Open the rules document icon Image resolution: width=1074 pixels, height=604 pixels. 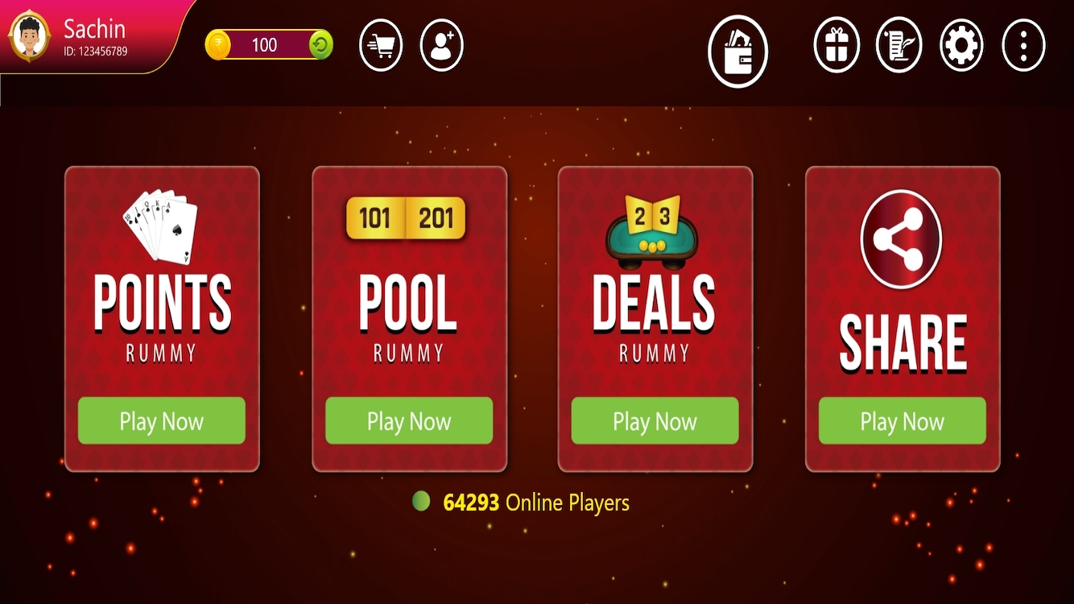pos(899,46)
